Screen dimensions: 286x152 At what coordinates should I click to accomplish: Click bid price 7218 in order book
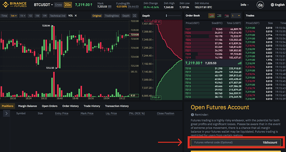click(x=188, y=69)
